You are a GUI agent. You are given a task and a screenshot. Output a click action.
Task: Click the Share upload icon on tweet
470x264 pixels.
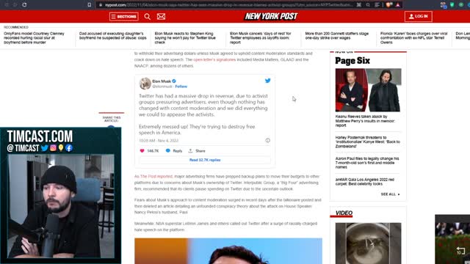point(190,151)
